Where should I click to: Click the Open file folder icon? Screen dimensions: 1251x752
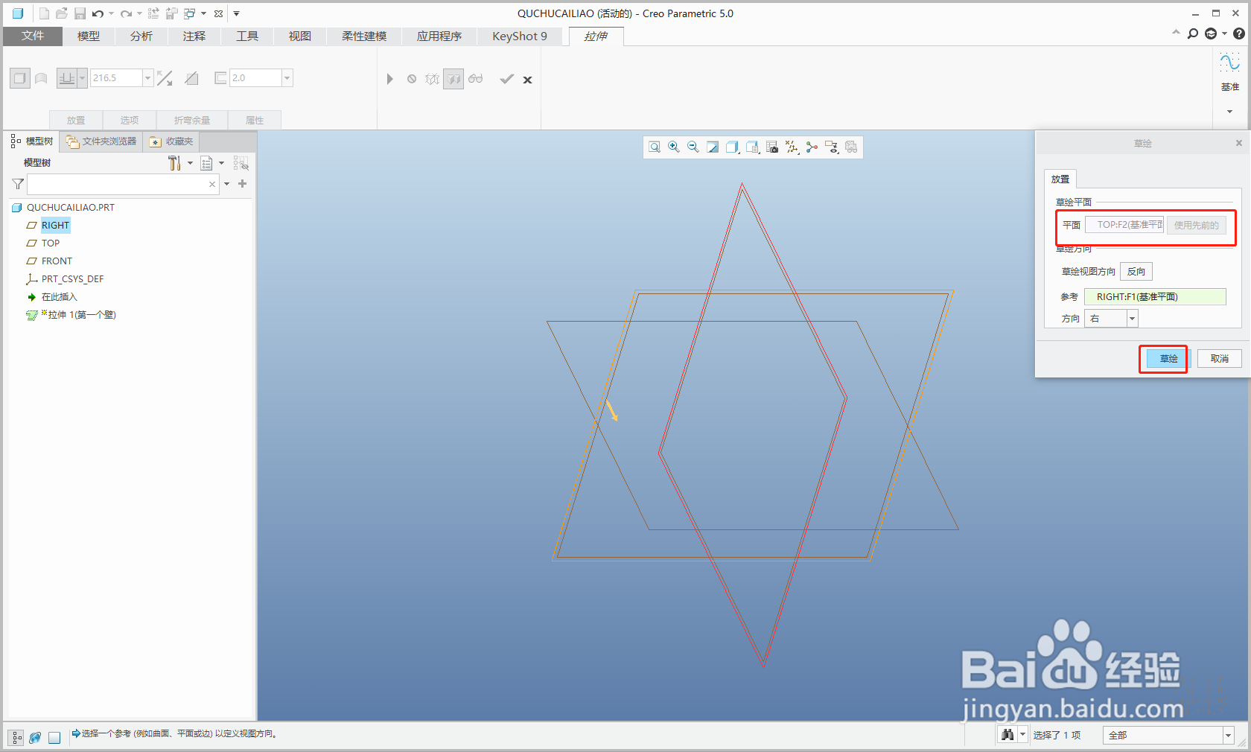tap(62, 13)
